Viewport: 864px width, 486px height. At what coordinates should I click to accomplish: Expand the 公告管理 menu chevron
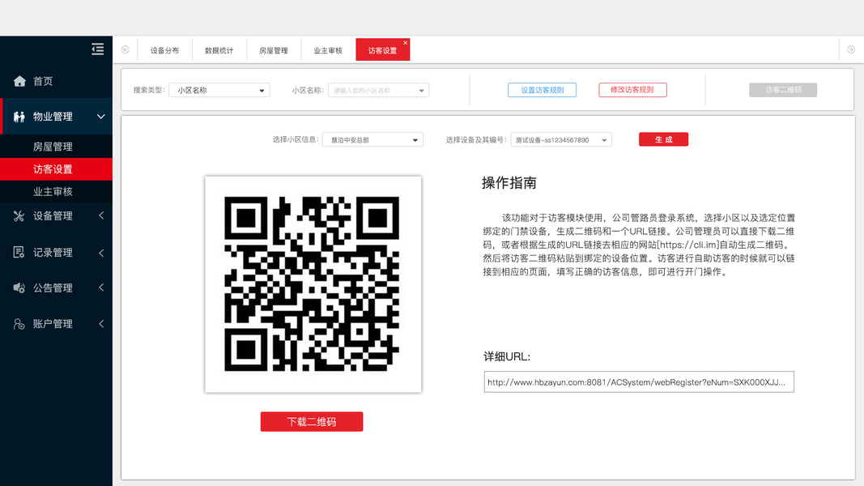[101, 288]
